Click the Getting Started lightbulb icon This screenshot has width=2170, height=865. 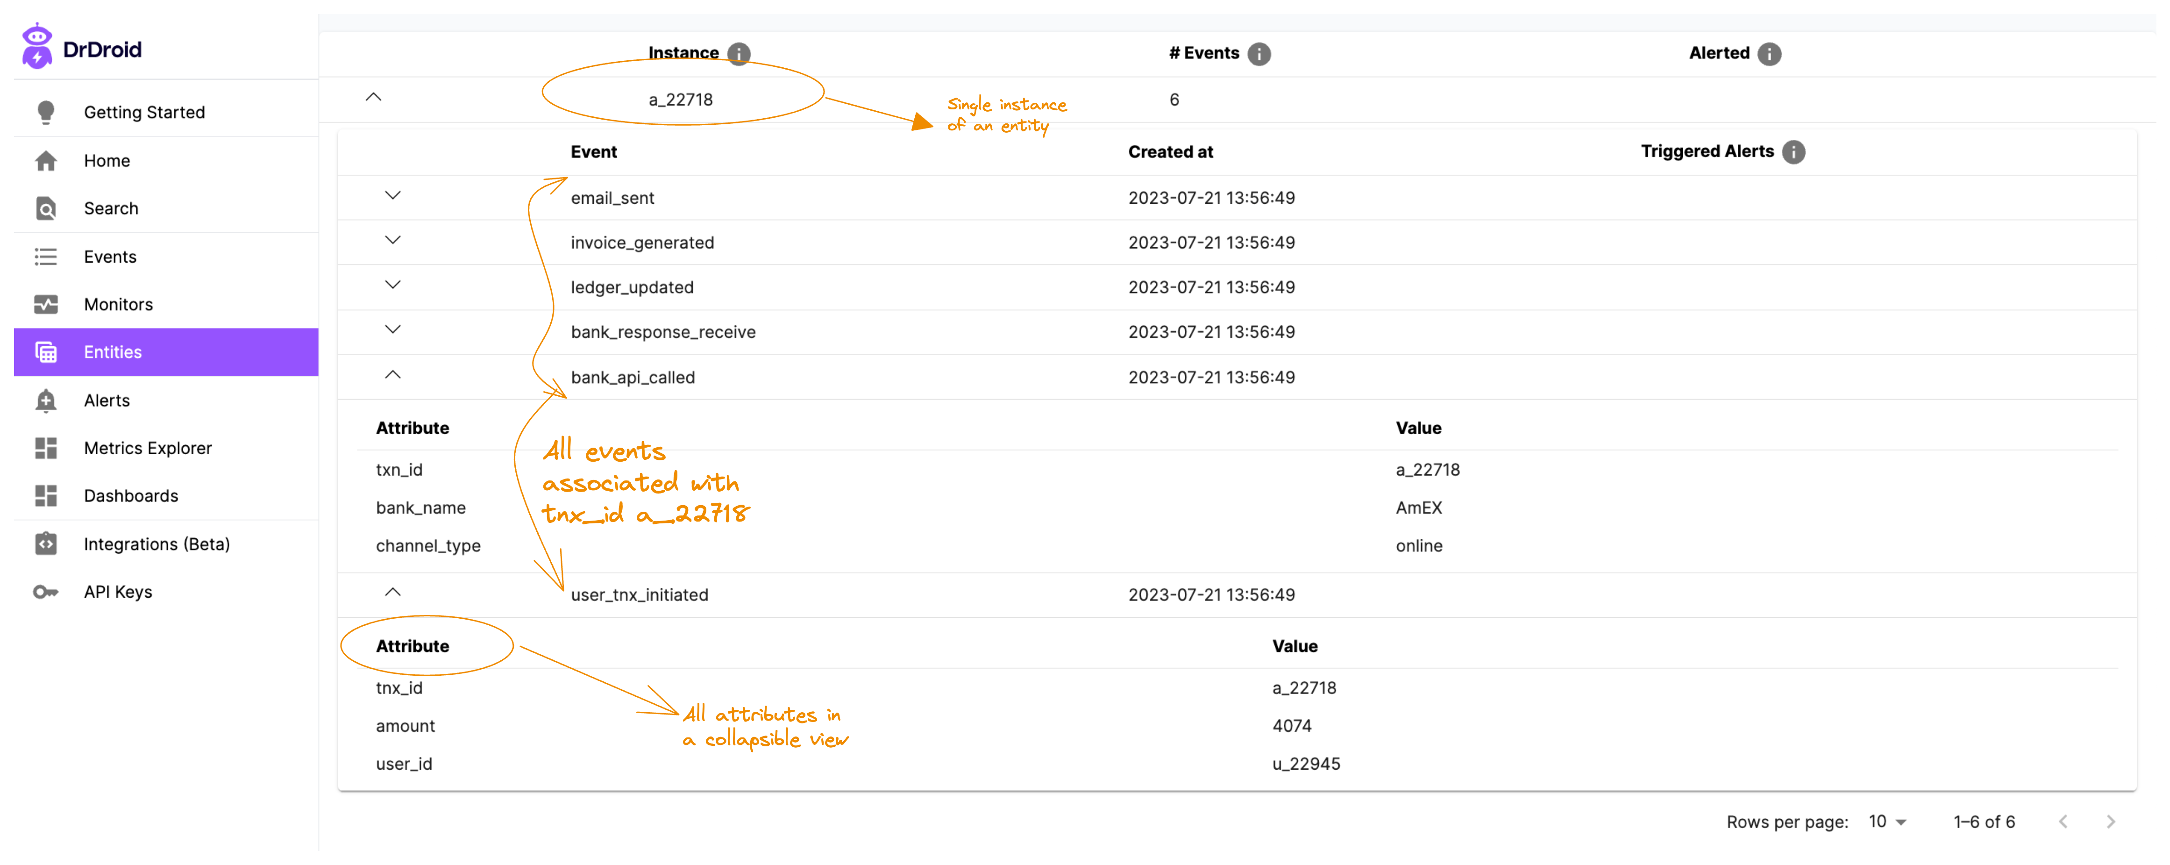pos(46,112)
